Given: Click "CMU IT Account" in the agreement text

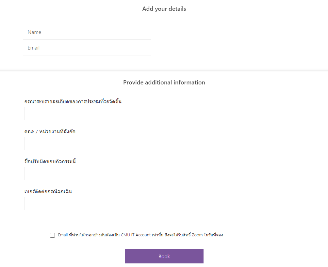Looking at the screenshot, I should pyautogui.click(x=136, y=235).
